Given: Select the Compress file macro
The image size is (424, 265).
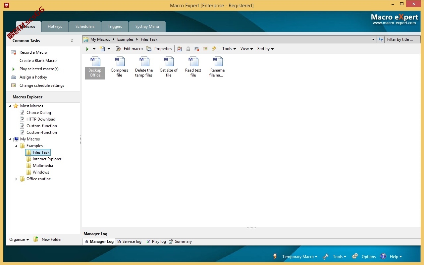Looking at the screenshot, I should pos(119,67).
